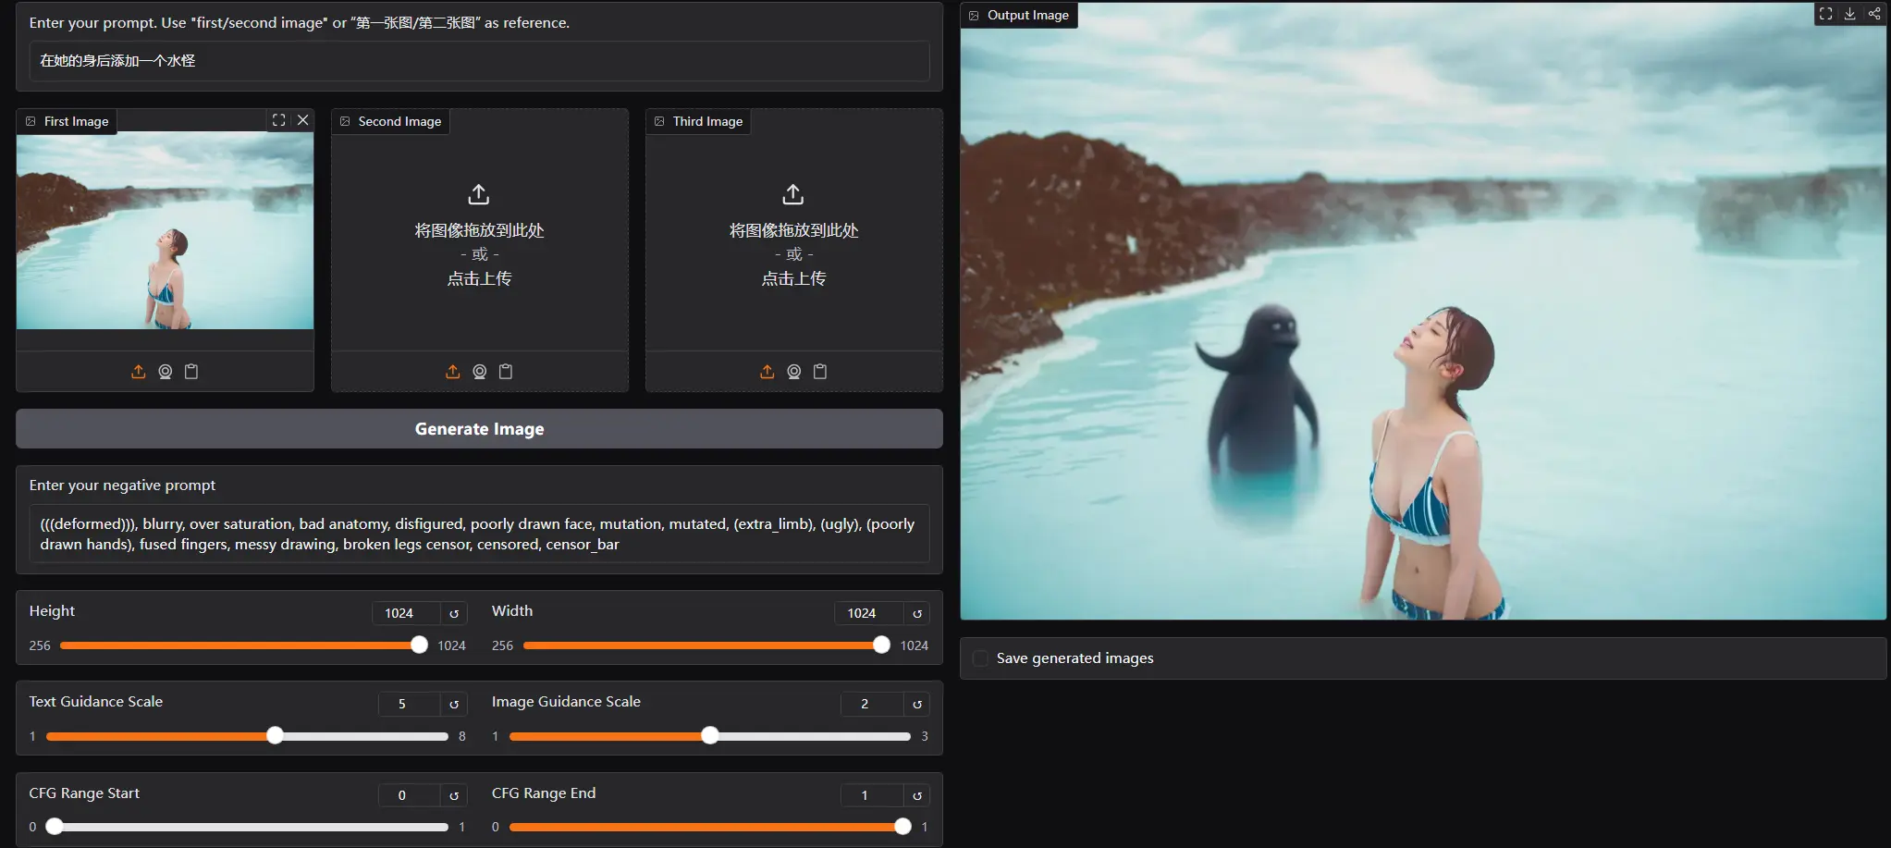Click webcam icon under First Image
Image resolution: width=1891 pixels, height=848 pixels.
pyautogui.click(x=165, y=372)
